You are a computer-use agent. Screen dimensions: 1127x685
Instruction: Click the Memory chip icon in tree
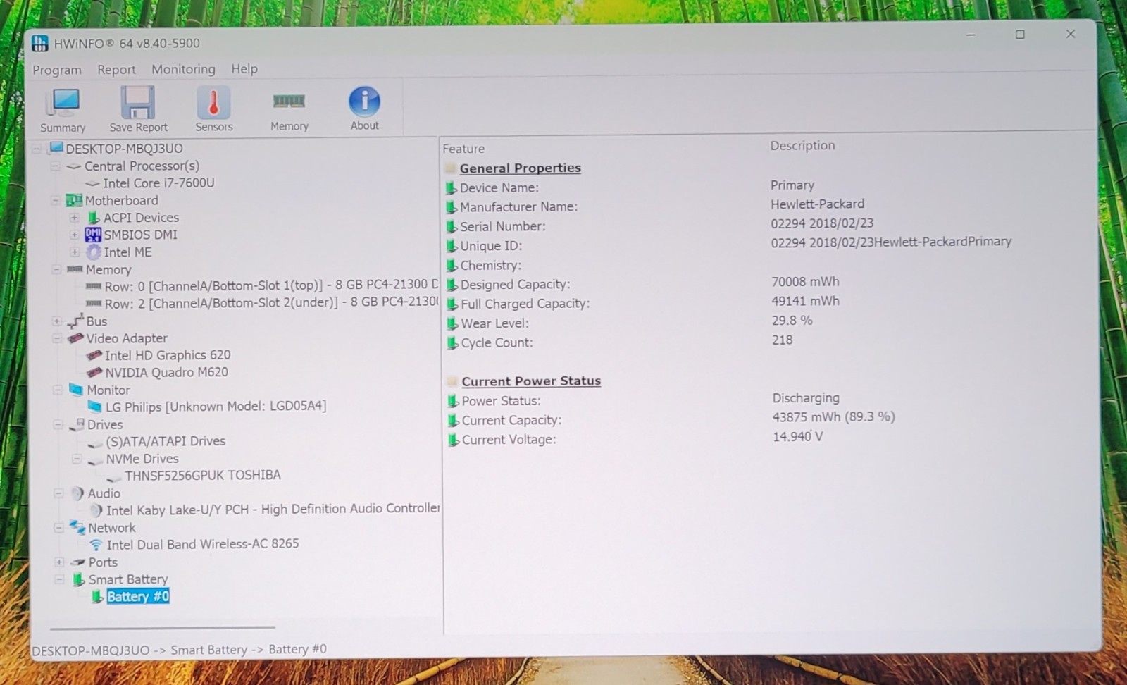tap(75, 269)
